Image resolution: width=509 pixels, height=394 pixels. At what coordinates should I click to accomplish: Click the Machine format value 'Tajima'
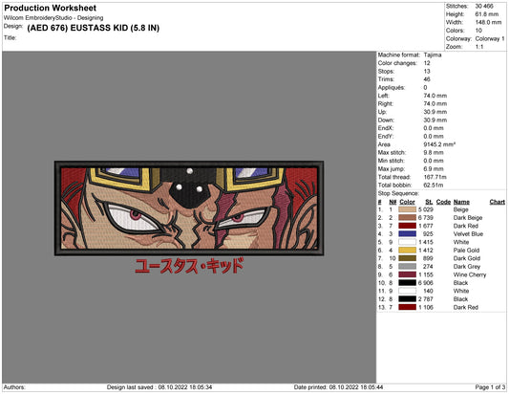(x=432, y=55)
